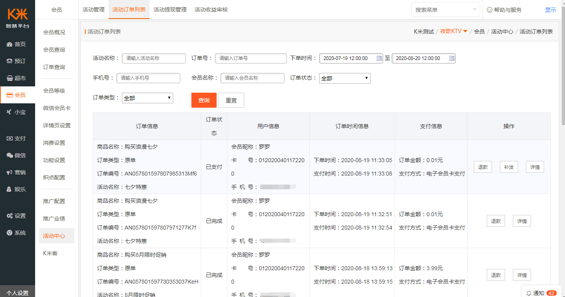This screenshot has height=297, width=565.
Task: Open 超市 in the left sidebar
Action: [17, 78]
